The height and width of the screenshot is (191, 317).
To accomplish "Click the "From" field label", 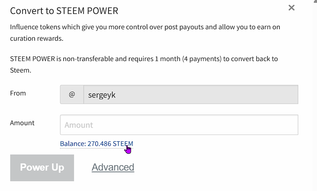I will (x=18, y=93).
